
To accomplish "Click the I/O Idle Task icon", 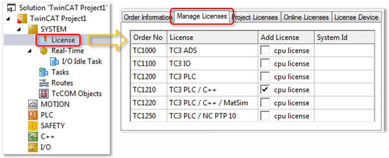I will pos(54,61).
